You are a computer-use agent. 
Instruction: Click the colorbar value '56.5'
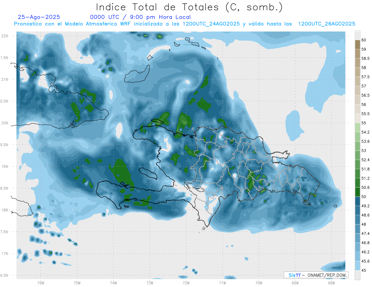tap(365, 95)
